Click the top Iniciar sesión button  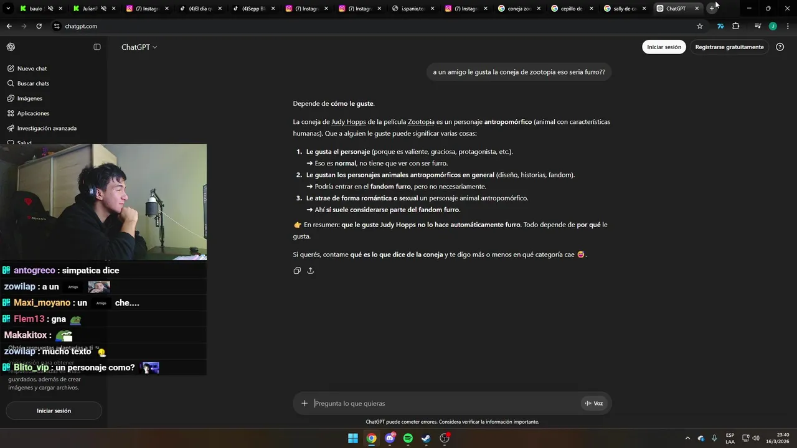coord(664,47)
